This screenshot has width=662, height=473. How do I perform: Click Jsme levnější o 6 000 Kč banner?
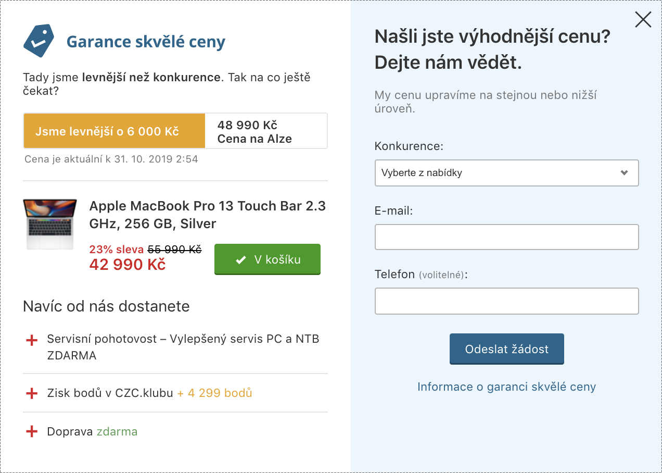pyautogui.click(x=114, y=131)
